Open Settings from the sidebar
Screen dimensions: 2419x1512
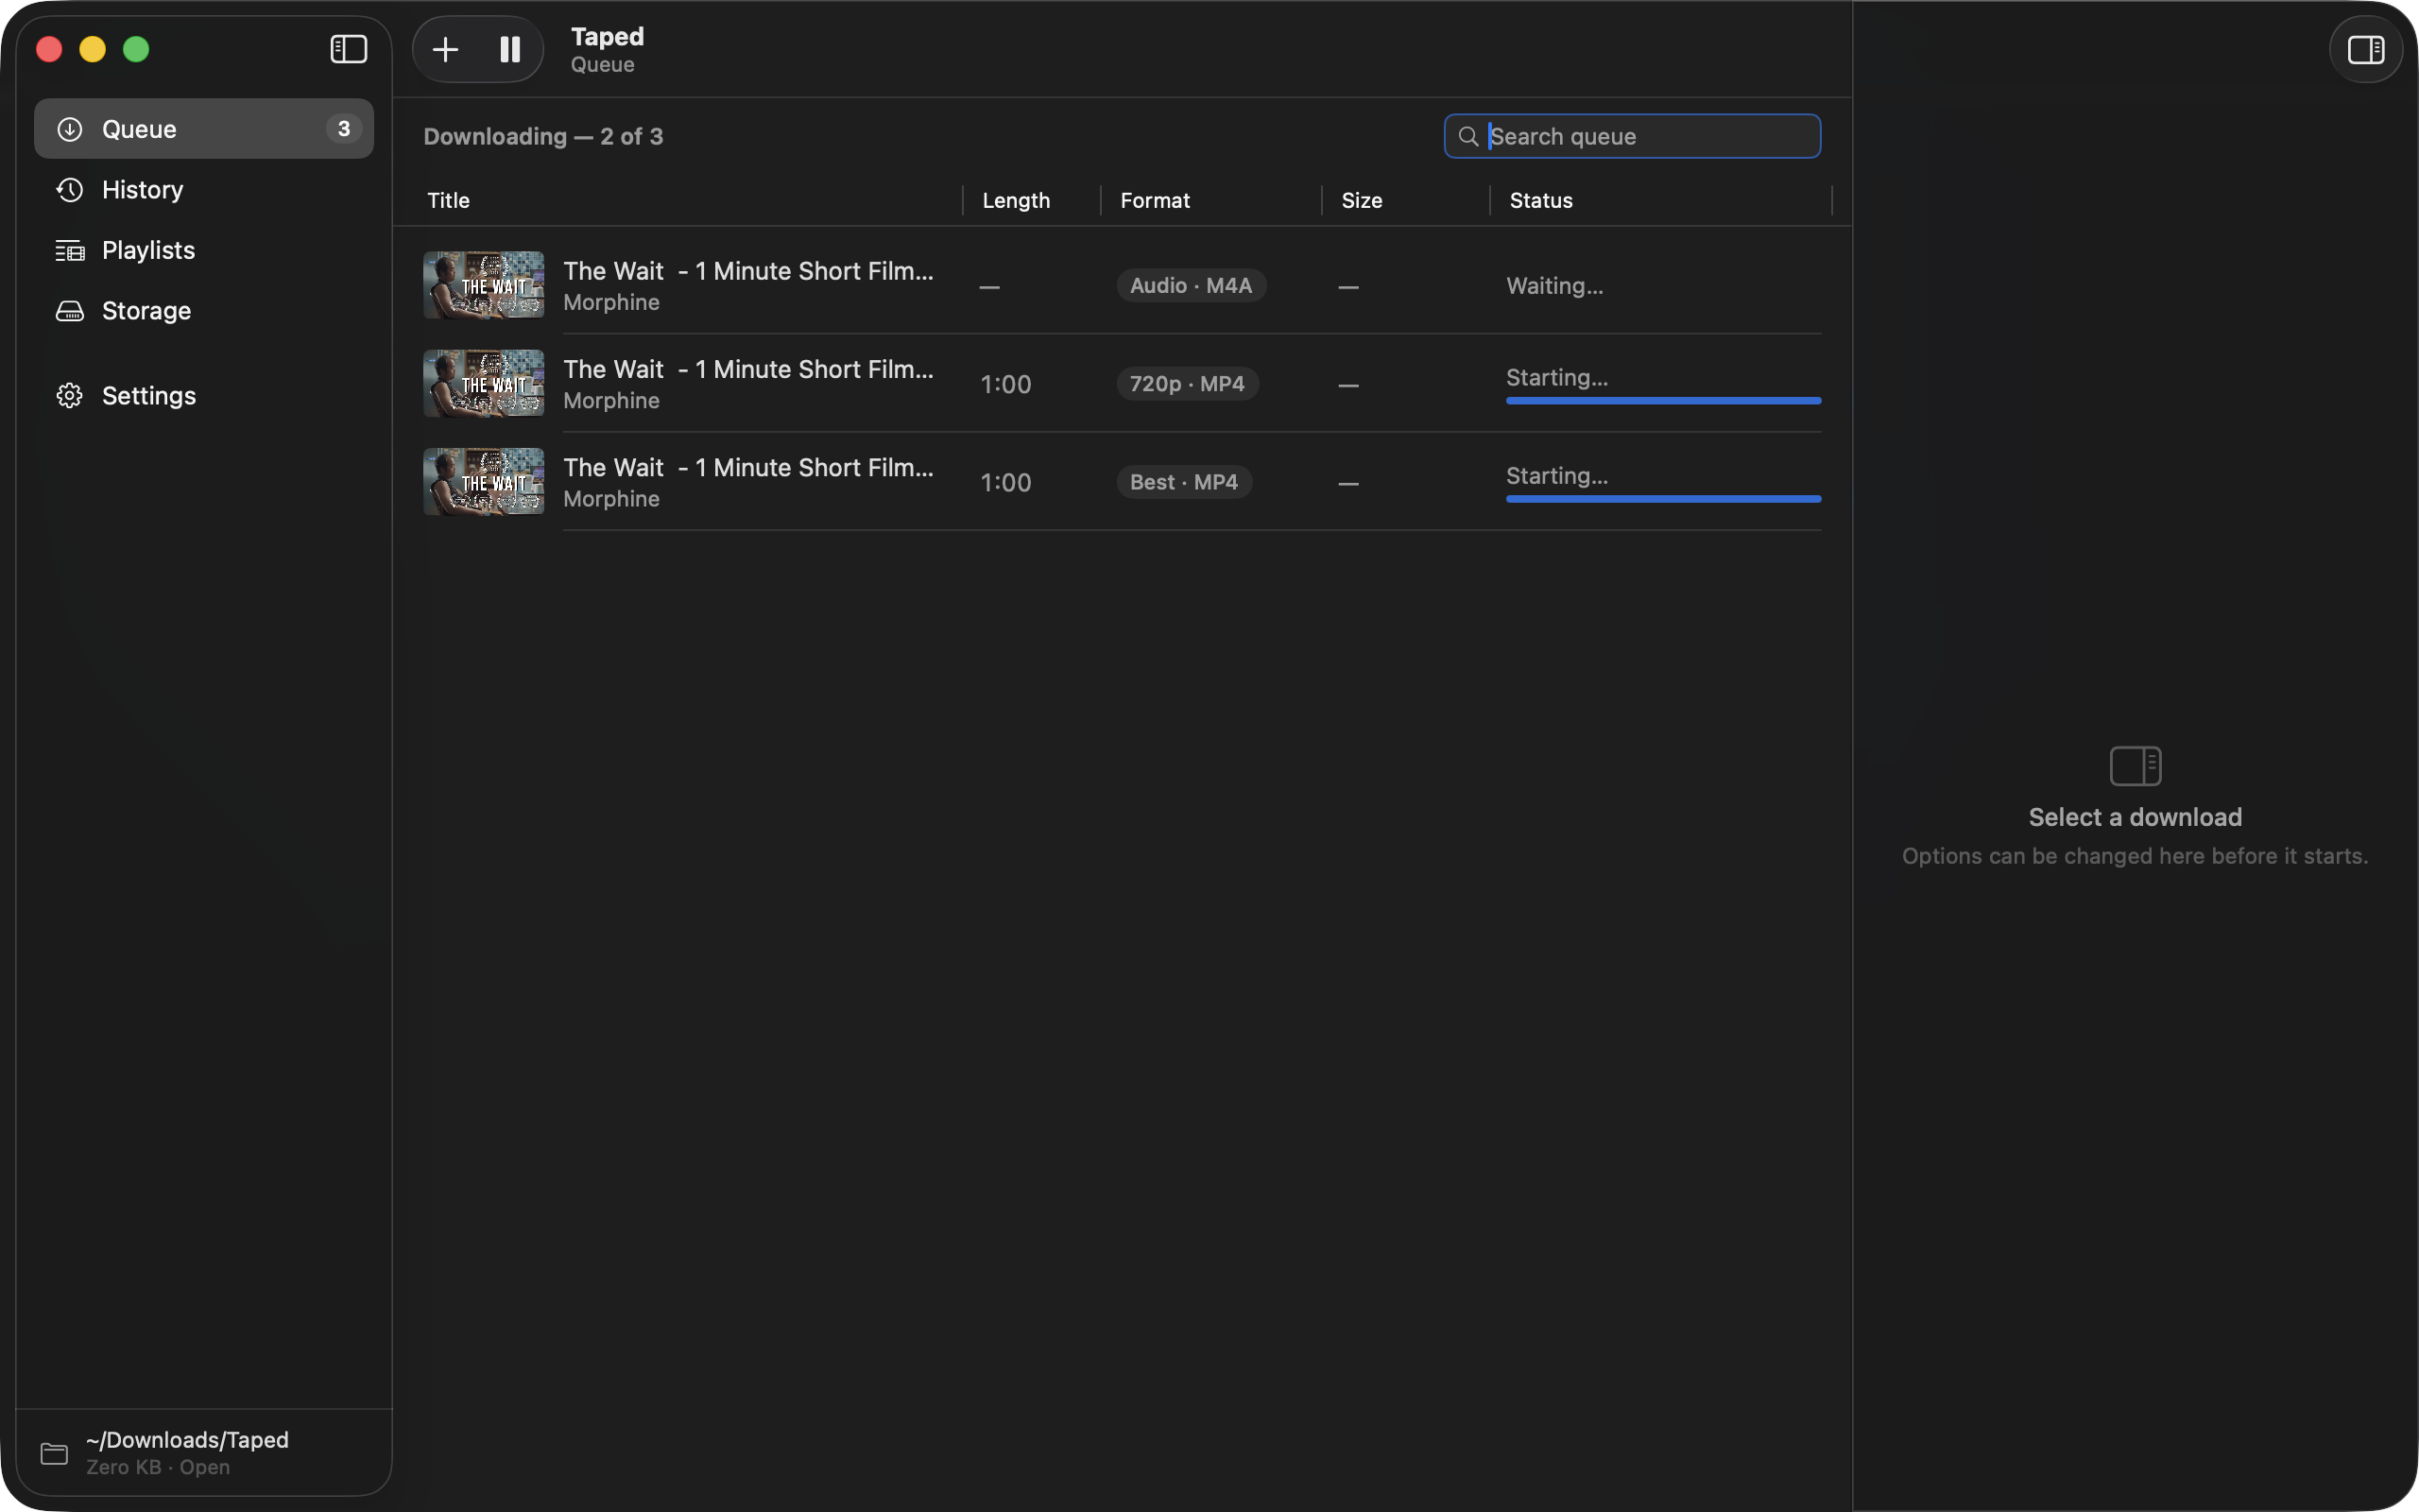204,396
